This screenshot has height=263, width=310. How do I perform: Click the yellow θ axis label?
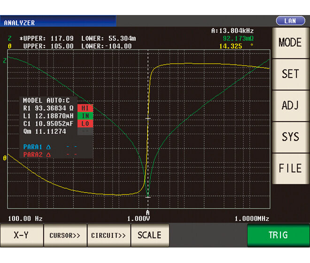click(5, 158)
